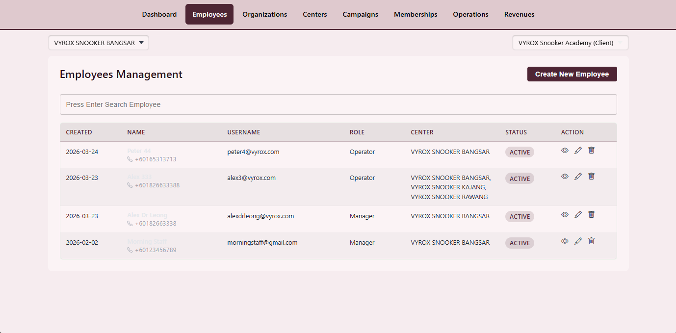View details of employee peter4@vyrox.com
This screenshot has width=676, height=333.
(565, 151)
